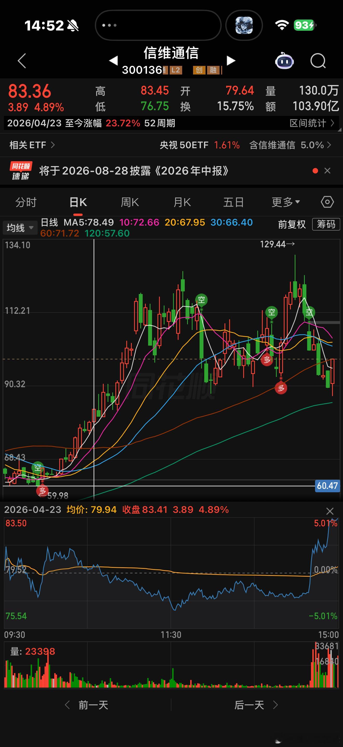Tap the current price 83.36

pyautogui.click(x=30, y=91)
